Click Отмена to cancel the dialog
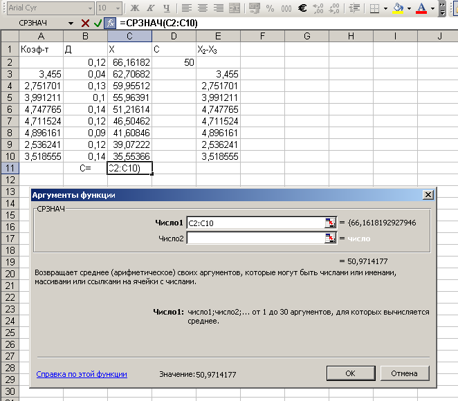This screenshot has width=458, height=401. point(405,373)
